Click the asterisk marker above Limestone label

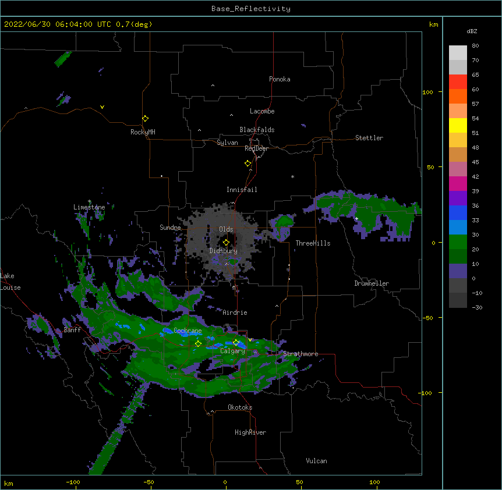click(90, 201)
